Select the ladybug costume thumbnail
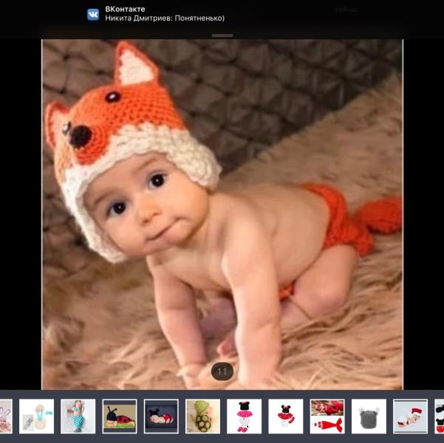 point(120,416)
